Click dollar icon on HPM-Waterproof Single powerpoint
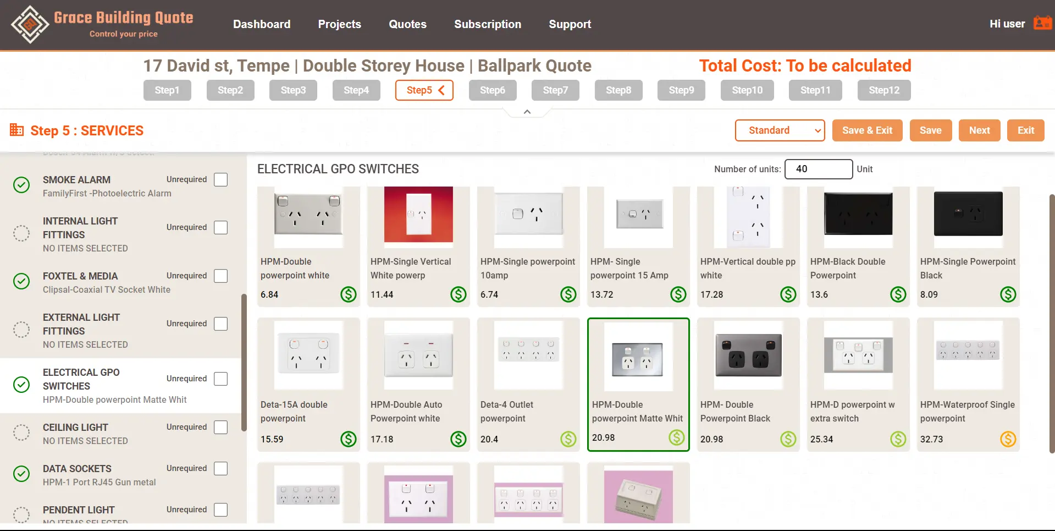This screenshot has height=531, width=1055. 1008,439
